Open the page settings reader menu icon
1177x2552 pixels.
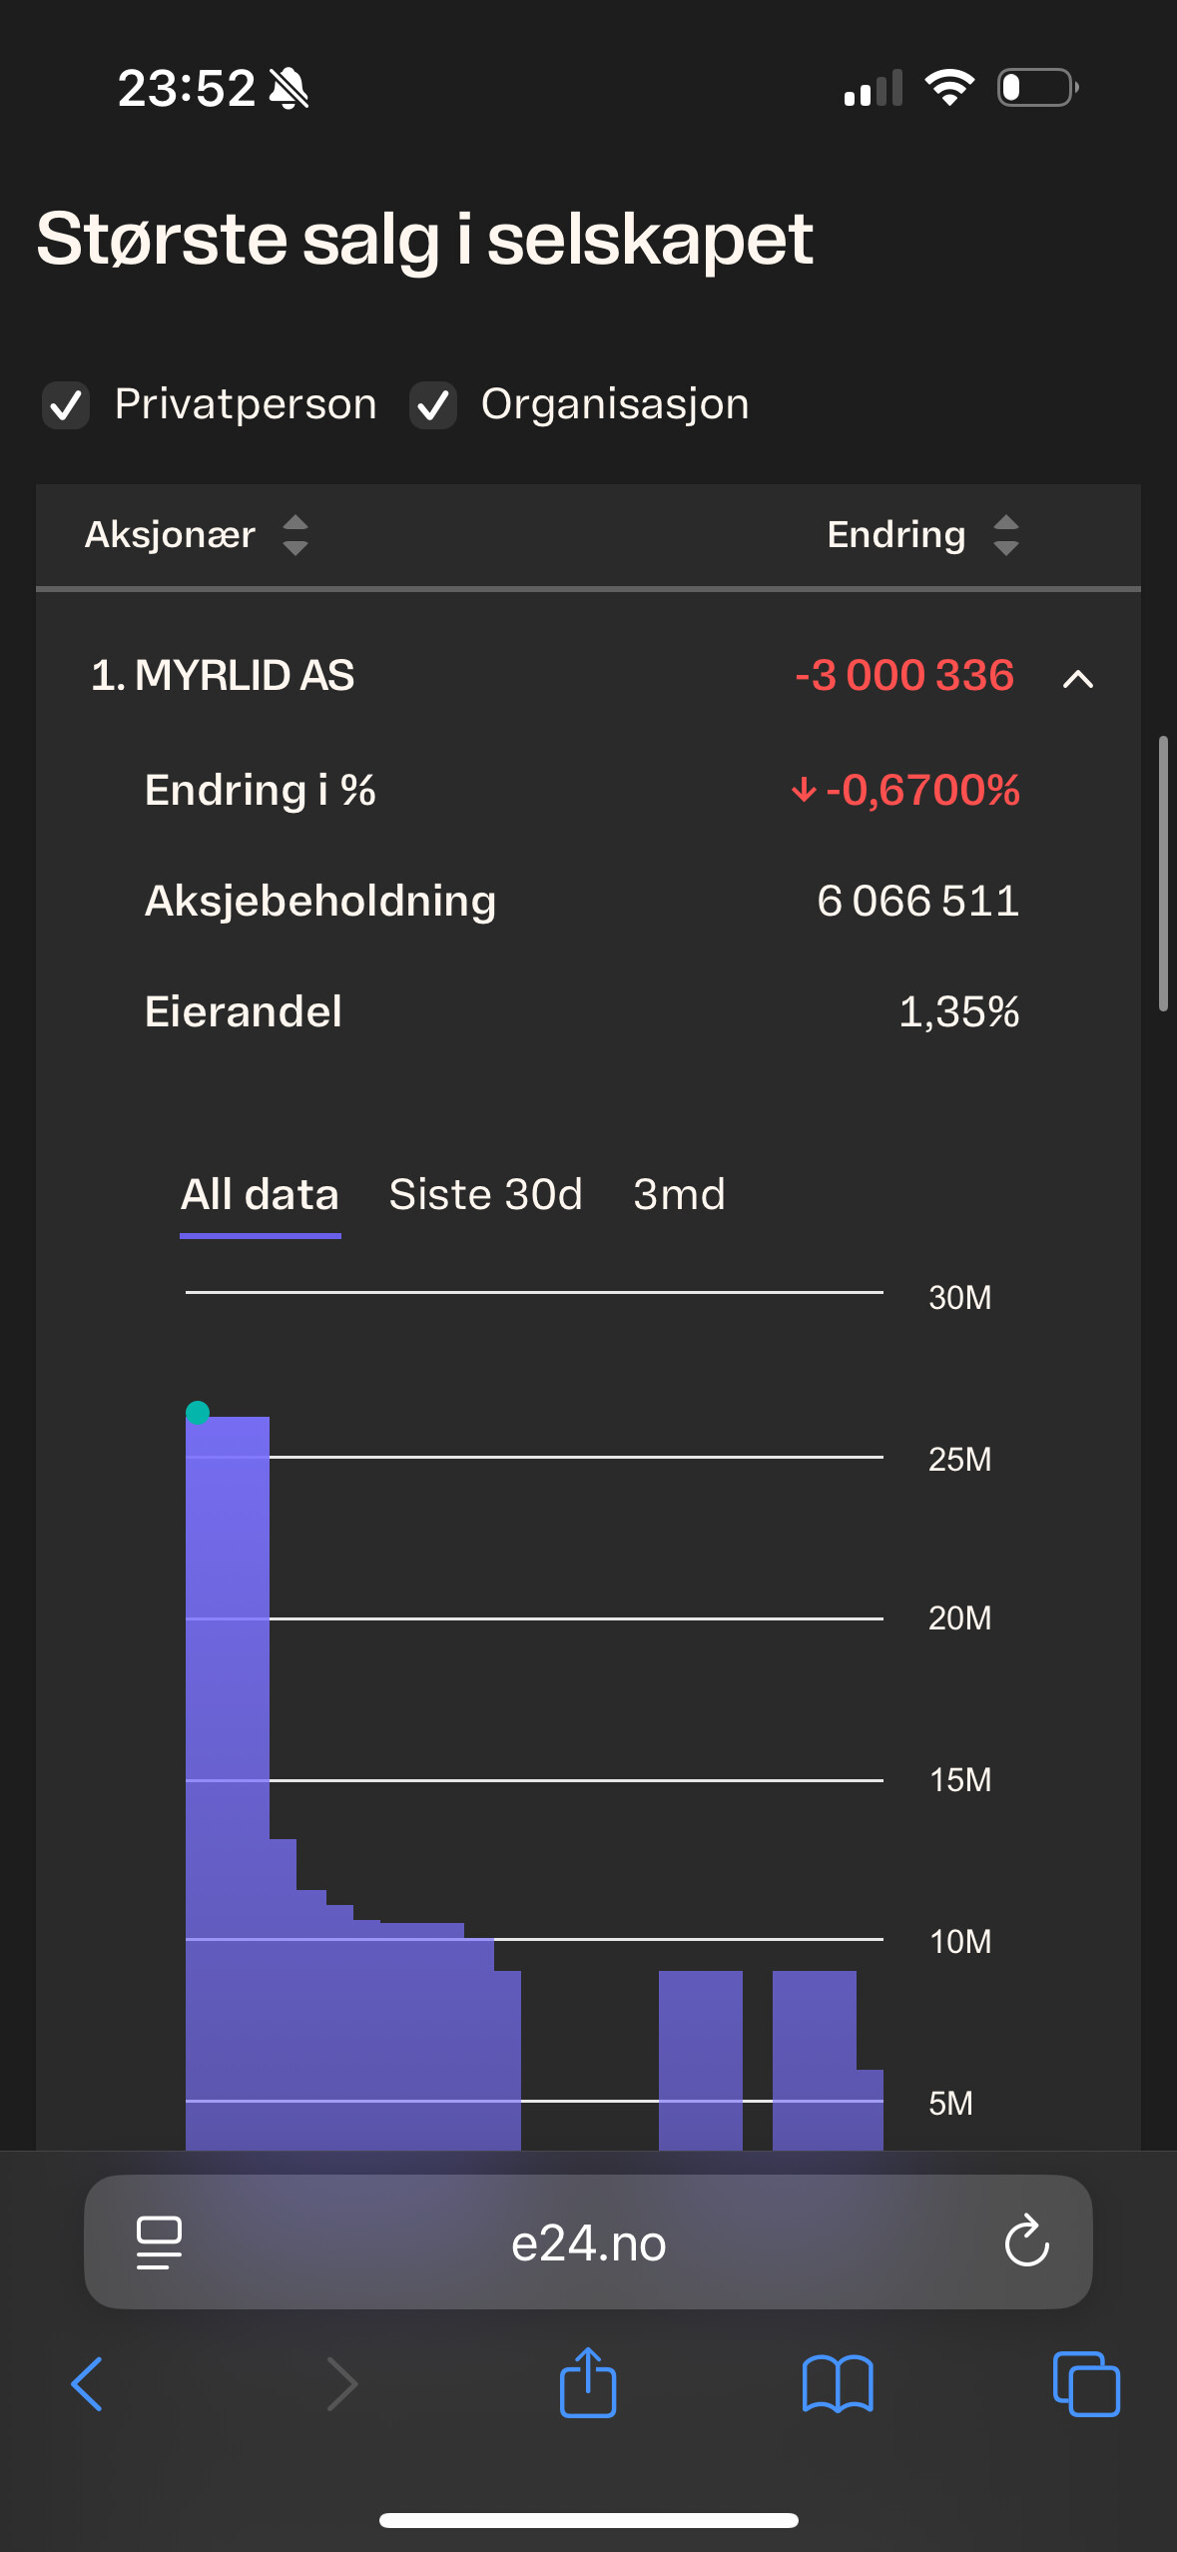click(159, 2242)
